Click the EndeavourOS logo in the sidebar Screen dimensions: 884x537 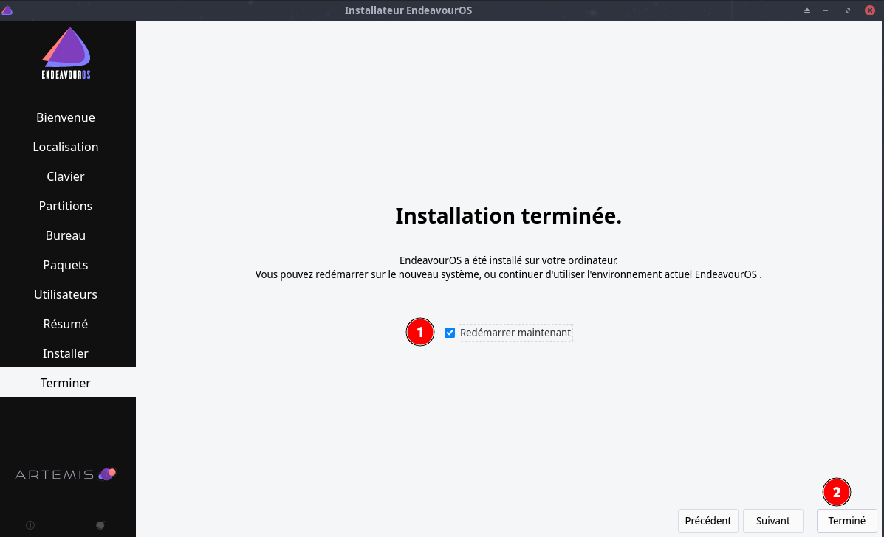click(66, 54)
